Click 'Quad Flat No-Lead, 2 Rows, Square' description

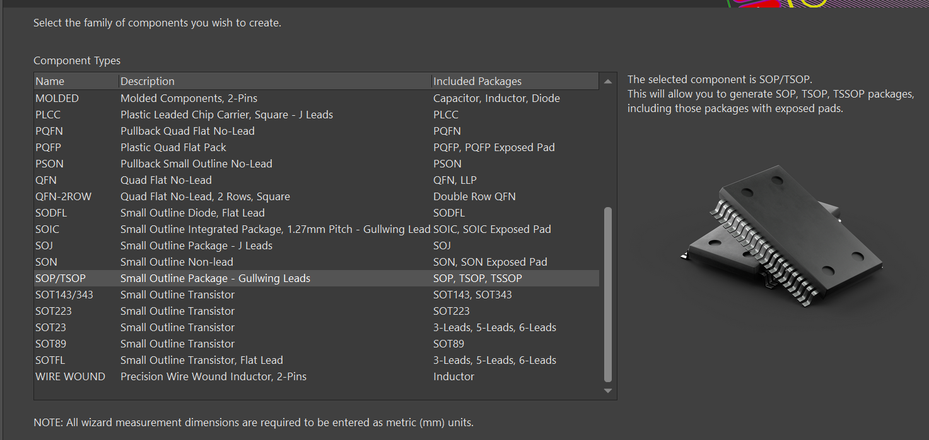click(x=205, y=196)
